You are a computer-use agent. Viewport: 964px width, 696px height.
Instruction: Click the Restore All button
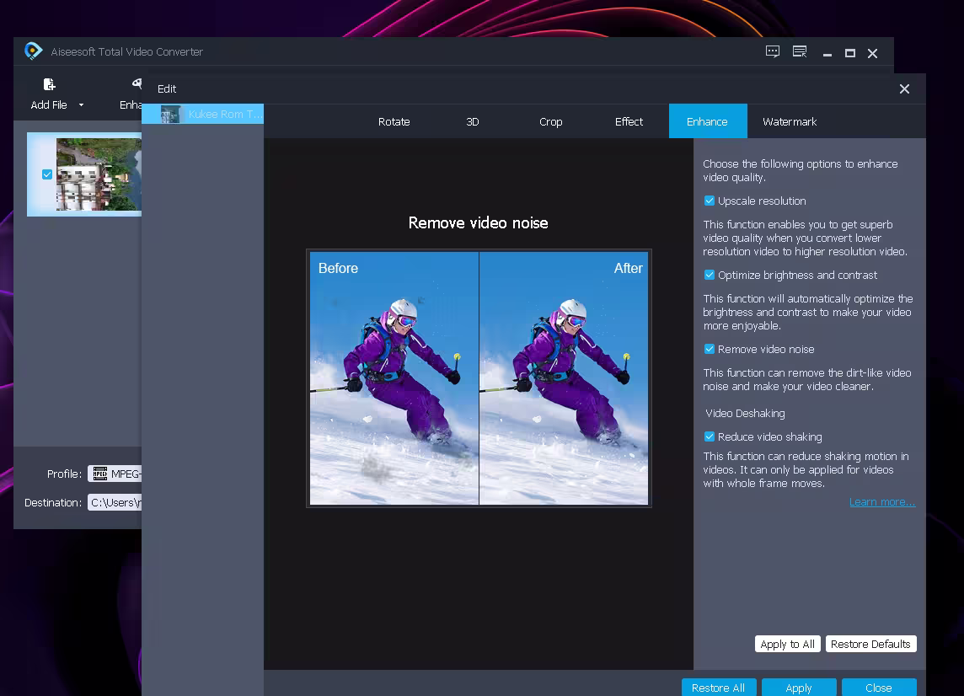tap(718, 688)
